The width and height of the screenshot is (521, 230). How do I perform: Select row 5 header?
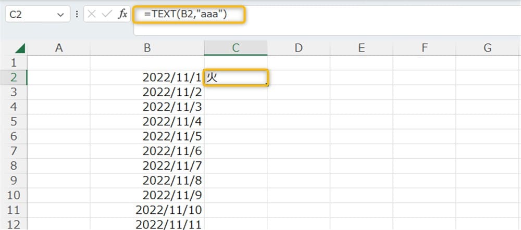(x=14, y=122)
